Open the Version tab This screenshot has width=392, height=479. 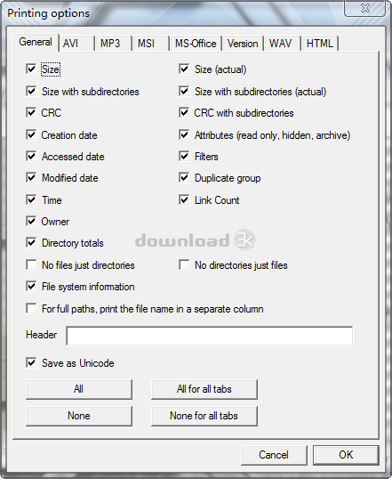(x=243, y=44)
